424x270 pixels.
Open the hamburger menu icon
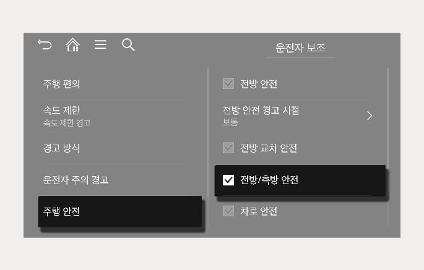[100, 44]
